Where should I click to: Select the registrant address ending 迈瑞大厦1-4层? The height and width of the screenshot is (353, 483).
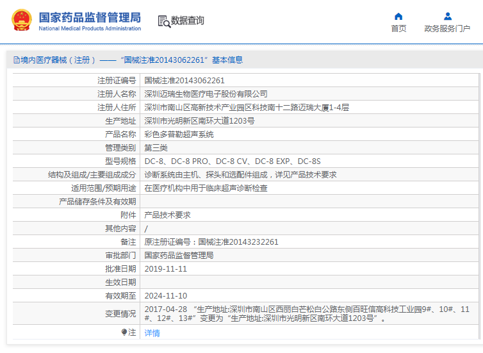247,108
